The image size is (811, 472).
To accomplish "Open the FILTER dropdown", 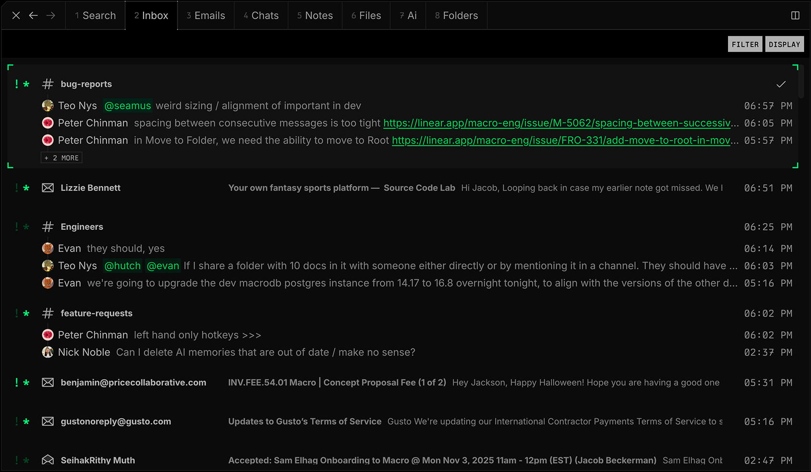I will (745, 44).
